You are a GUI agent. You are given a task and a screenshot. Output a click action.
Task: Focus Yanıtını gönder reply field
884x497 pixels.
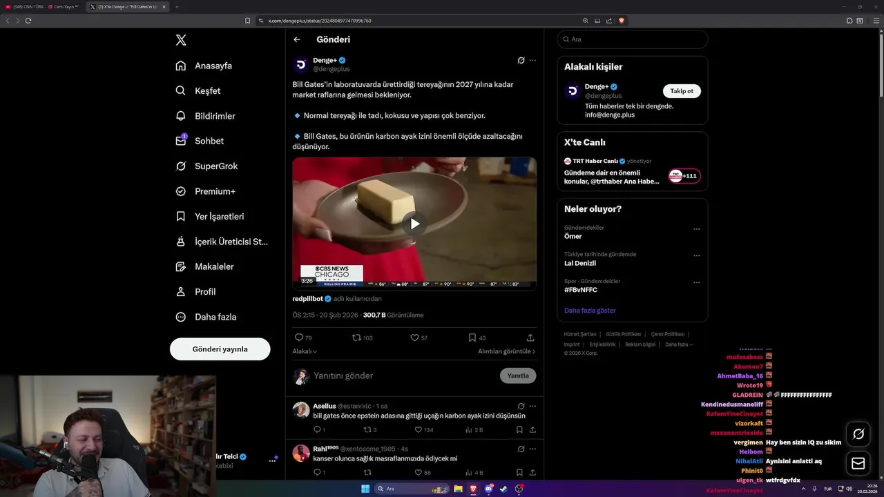402,376
